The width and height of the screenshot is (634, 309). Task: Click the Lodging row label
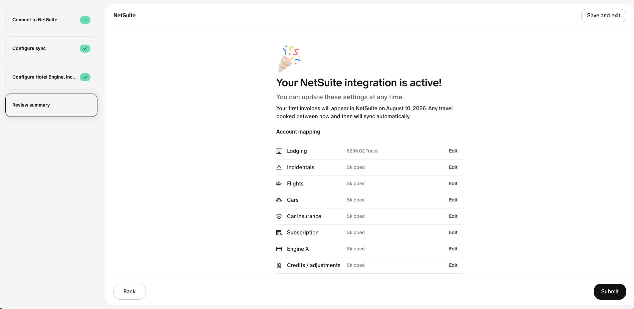(x=297, y=151)
